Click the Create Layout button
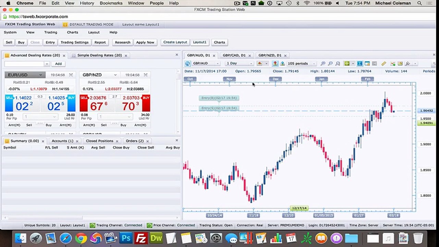Viewport: 439px width, 247px height. 175,42
